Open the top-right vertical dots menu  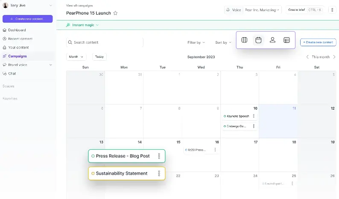tap(332, 9)
